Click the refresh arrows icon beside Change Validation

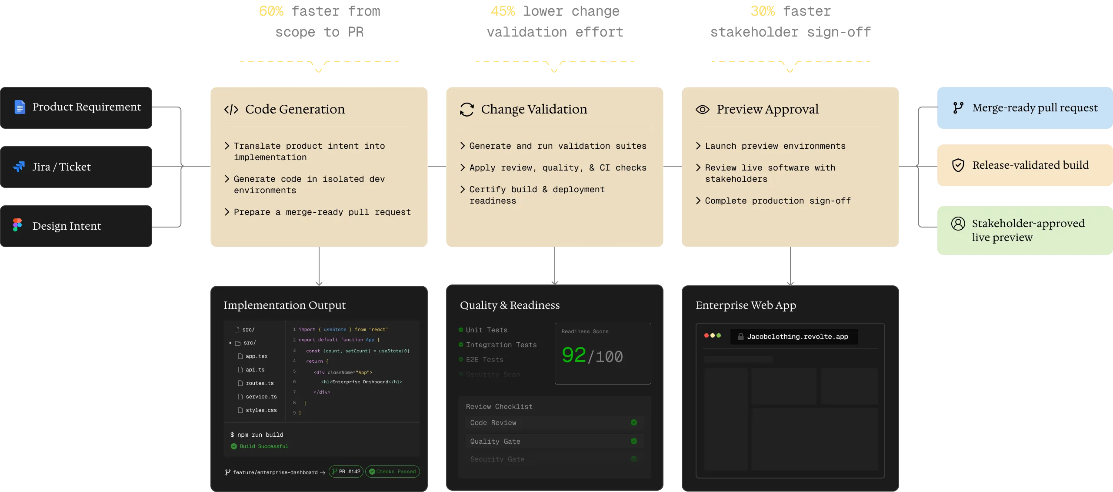pos(467,110)
